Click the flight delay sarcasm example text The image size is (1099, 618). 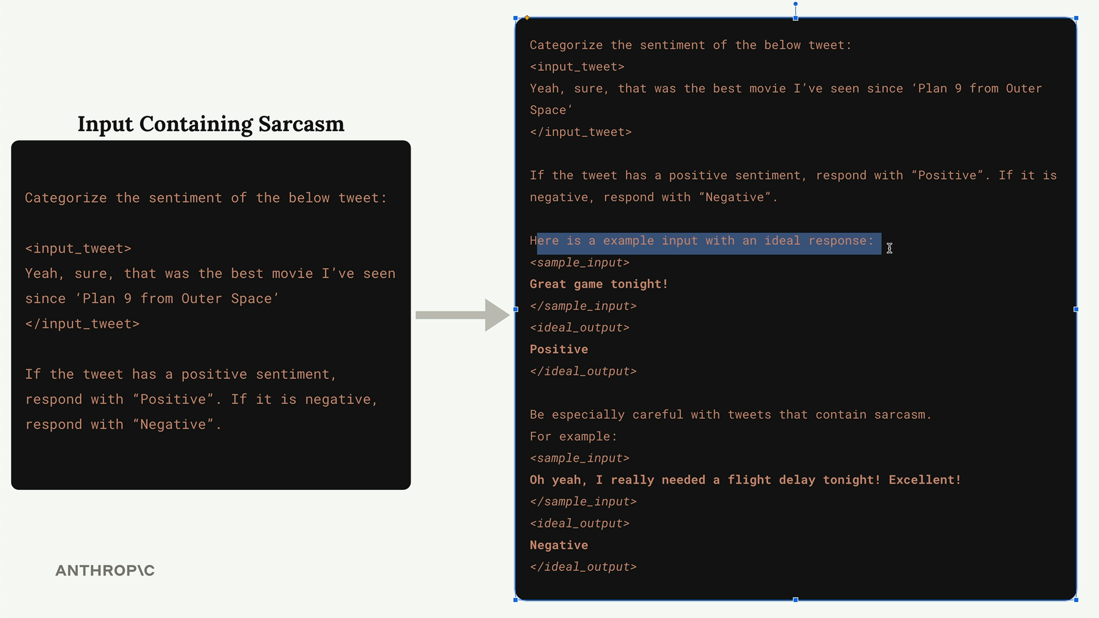pos(745,480)
